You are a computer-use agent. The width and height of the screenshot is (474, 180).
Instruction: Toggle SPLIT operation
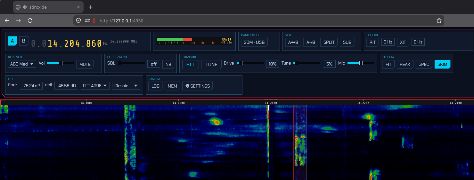(x=329, y=42)
